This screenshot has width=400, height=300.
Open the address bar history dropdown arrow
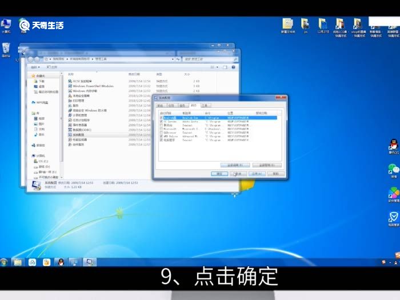point(173,59)
